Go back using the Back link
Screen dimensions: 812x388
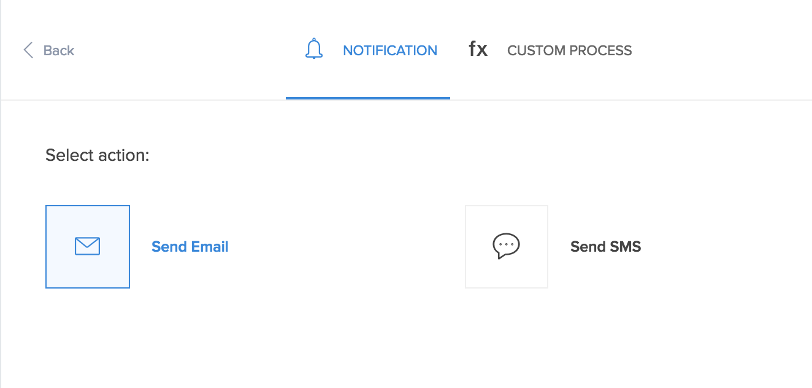[x=59, y=50]
